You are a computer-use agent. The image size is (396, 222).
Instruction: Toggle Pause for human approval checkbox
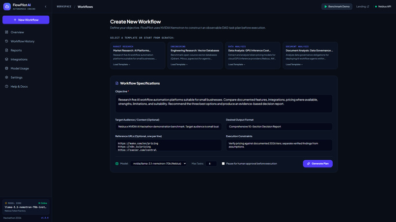coord(223,164)
